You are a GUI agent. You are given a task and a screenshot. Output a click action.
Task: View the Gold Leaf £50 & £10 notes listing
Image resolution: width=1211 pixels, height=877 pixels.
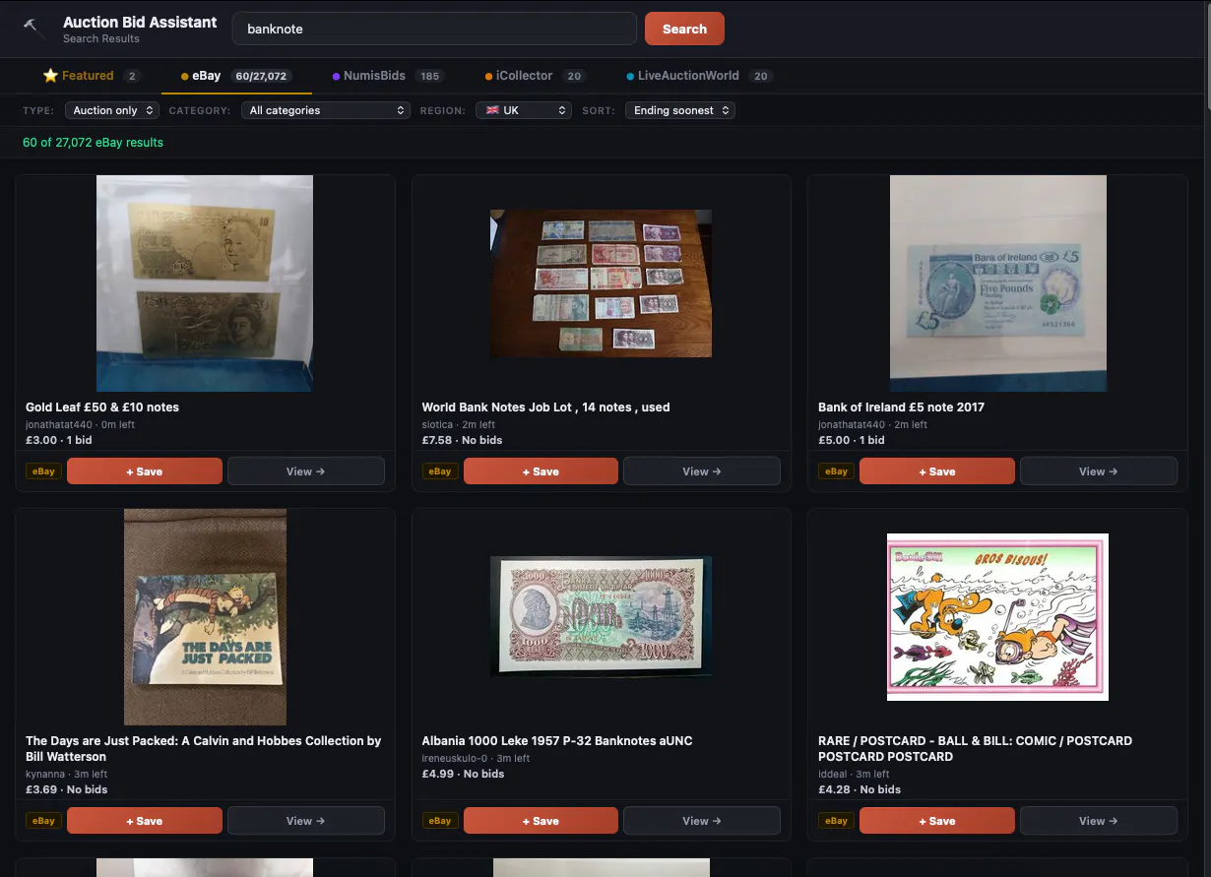click(x=306, y=471)
